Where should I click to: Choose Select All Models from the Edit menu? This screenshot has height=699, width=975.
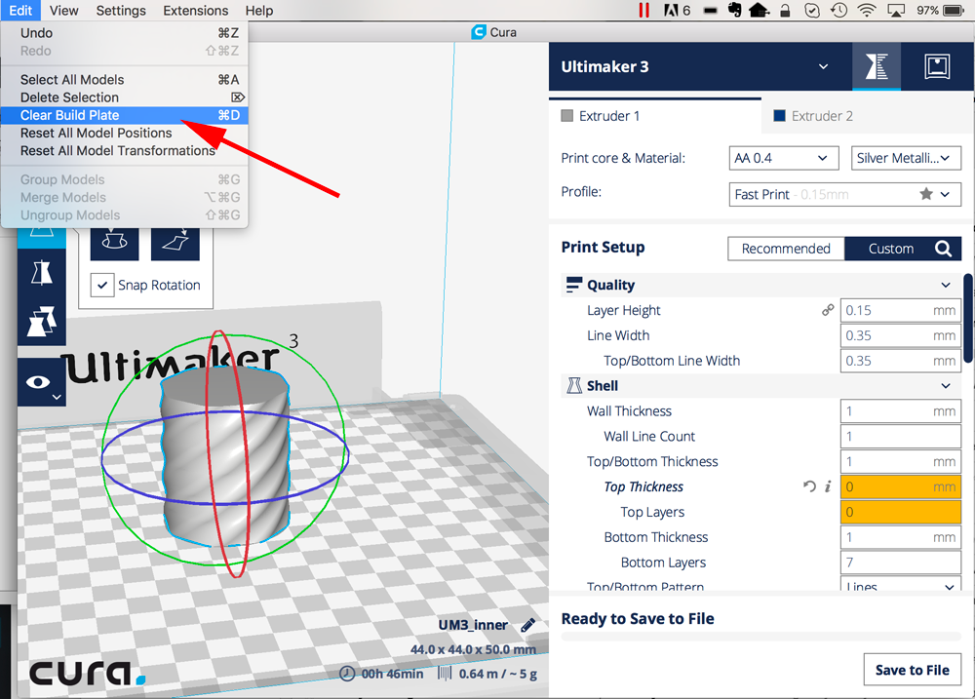click(125, 80)
